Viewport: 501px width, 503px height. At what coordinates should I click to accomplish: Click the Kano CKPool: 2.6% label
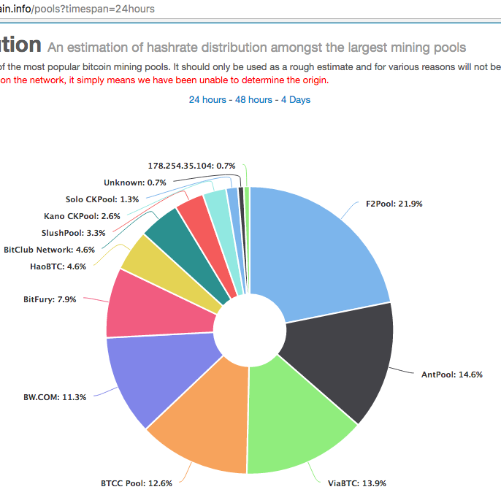(x=82, y=216)
